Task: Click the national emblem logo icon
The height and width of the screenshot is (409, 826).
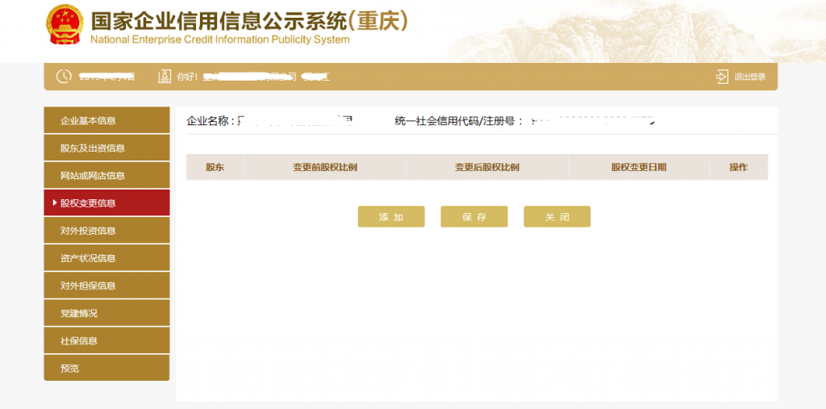Action: [x=65, y=24]
